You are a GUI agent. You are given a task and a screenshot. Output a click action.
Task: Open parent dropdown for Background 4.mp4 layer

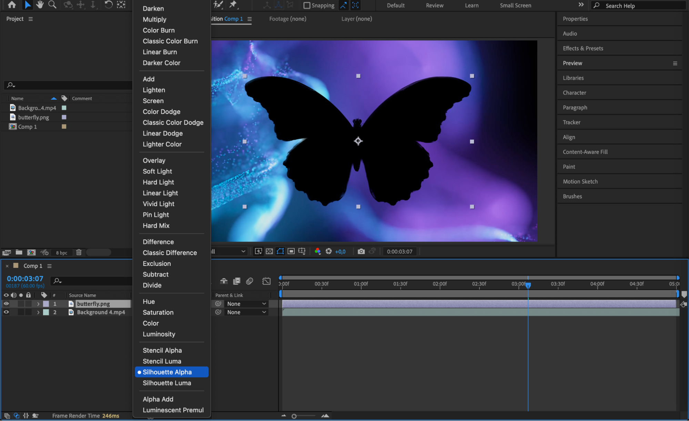(x=246, y=312)
